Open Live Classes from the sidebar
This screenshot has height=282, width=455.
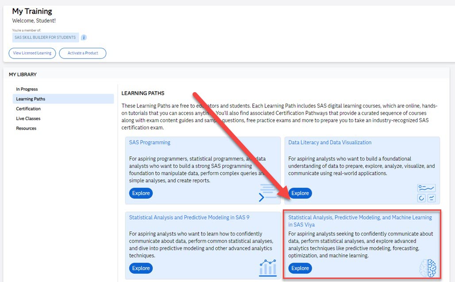point(28,118)
